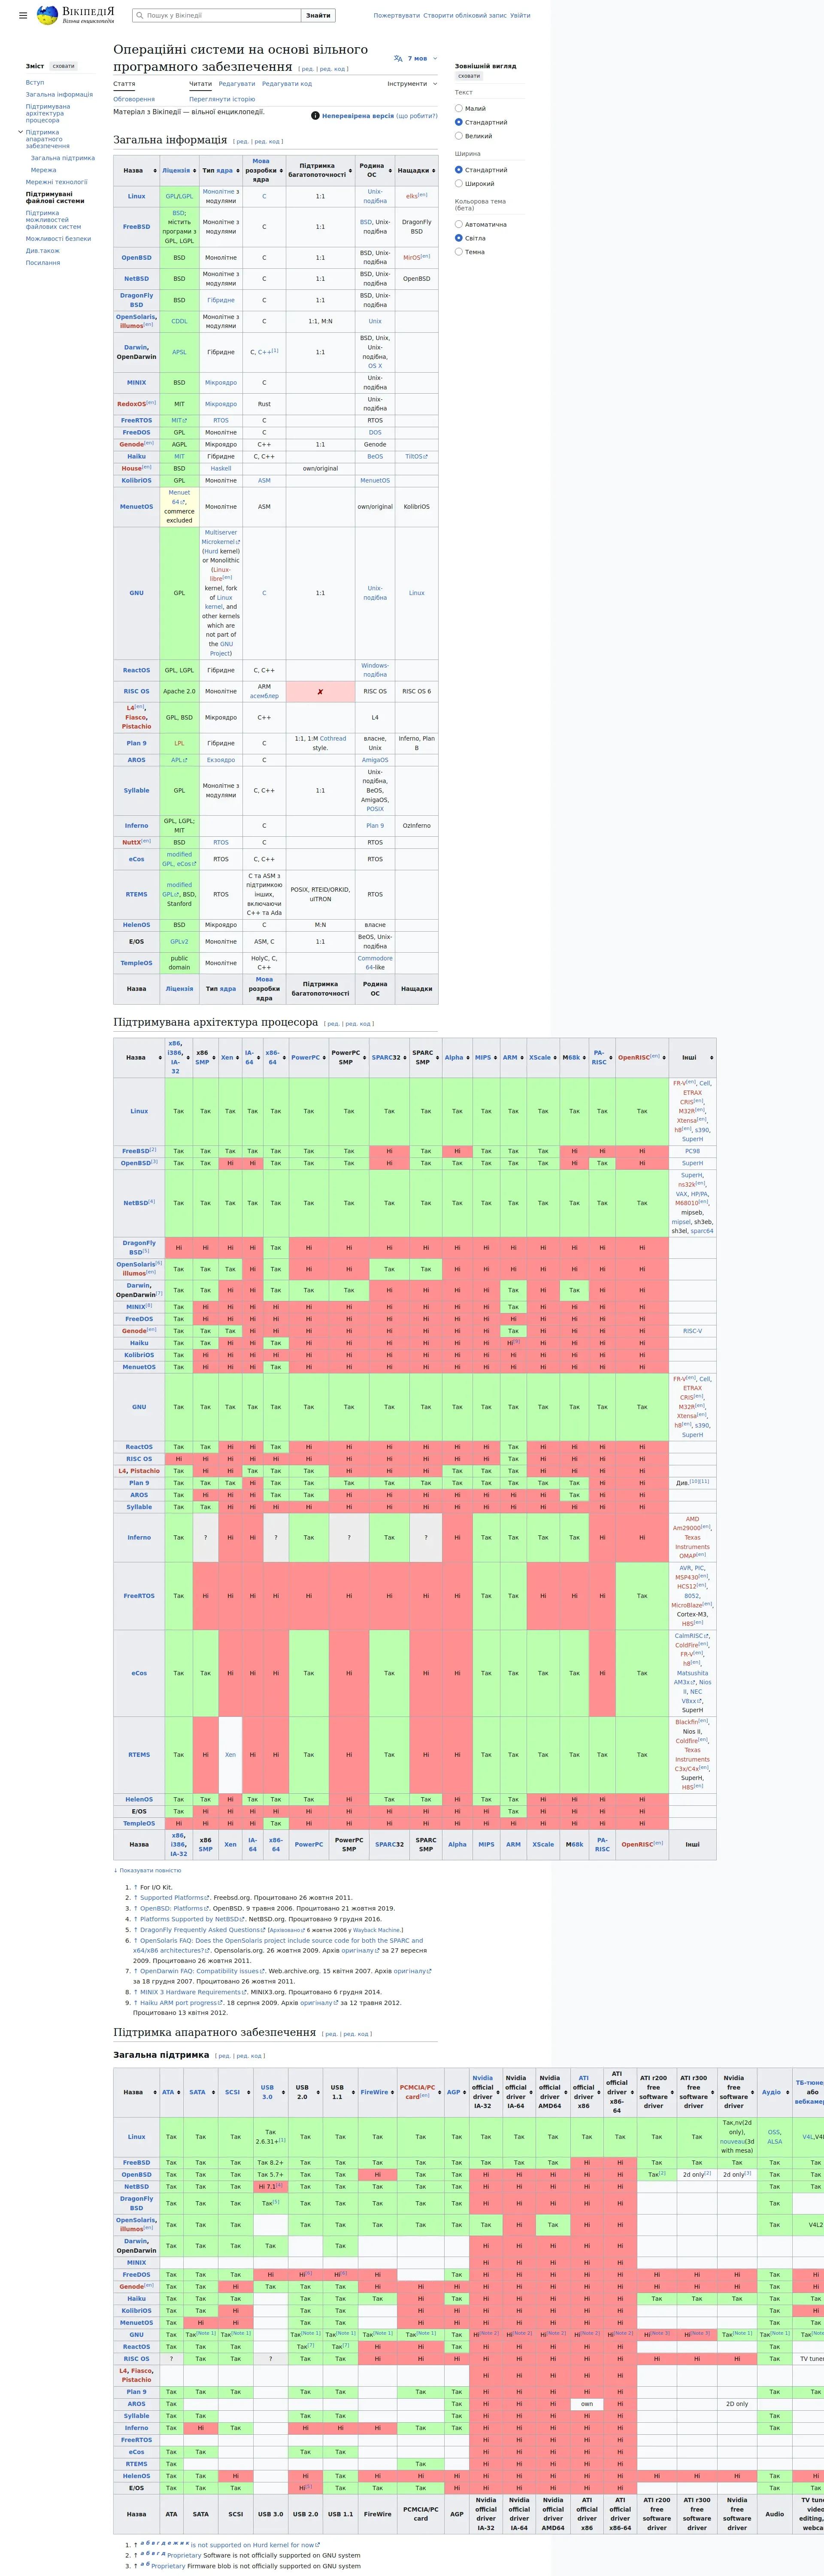Open the Редагувати код tab
Viewport: 824px width, 2576px height.
click(287, 84)
